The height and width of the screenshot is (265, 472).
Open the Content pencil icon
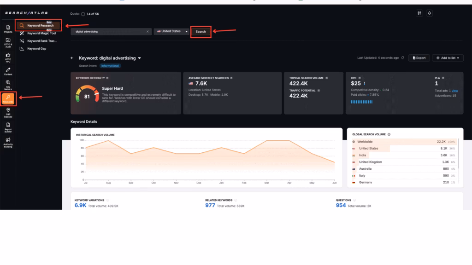[x=8, y=71]
